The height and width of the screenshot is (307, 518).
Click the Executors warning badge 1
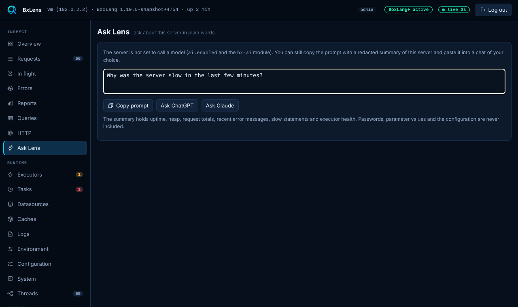click(79, 175)
